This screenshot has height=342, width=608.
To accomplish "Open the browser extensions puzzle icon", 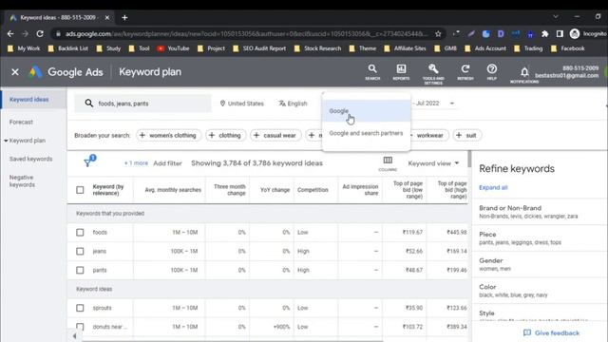I will [544, 34].
